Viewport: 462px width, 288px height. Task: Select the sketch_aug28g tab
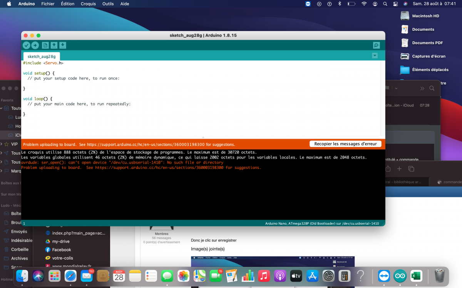(42, 56)
